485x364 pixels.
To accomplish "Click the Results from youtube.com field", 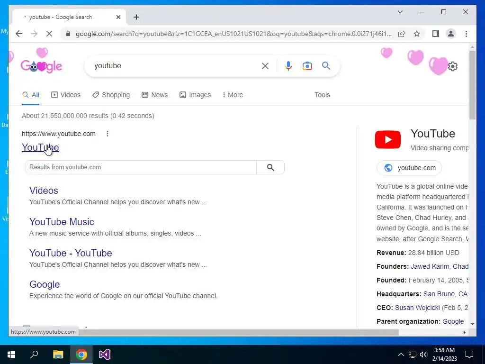I will point(141,167).
